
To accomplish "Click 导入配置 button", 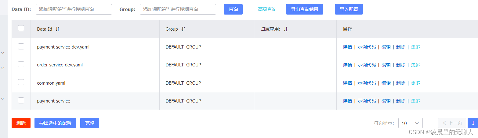I will tap(349, 9).
